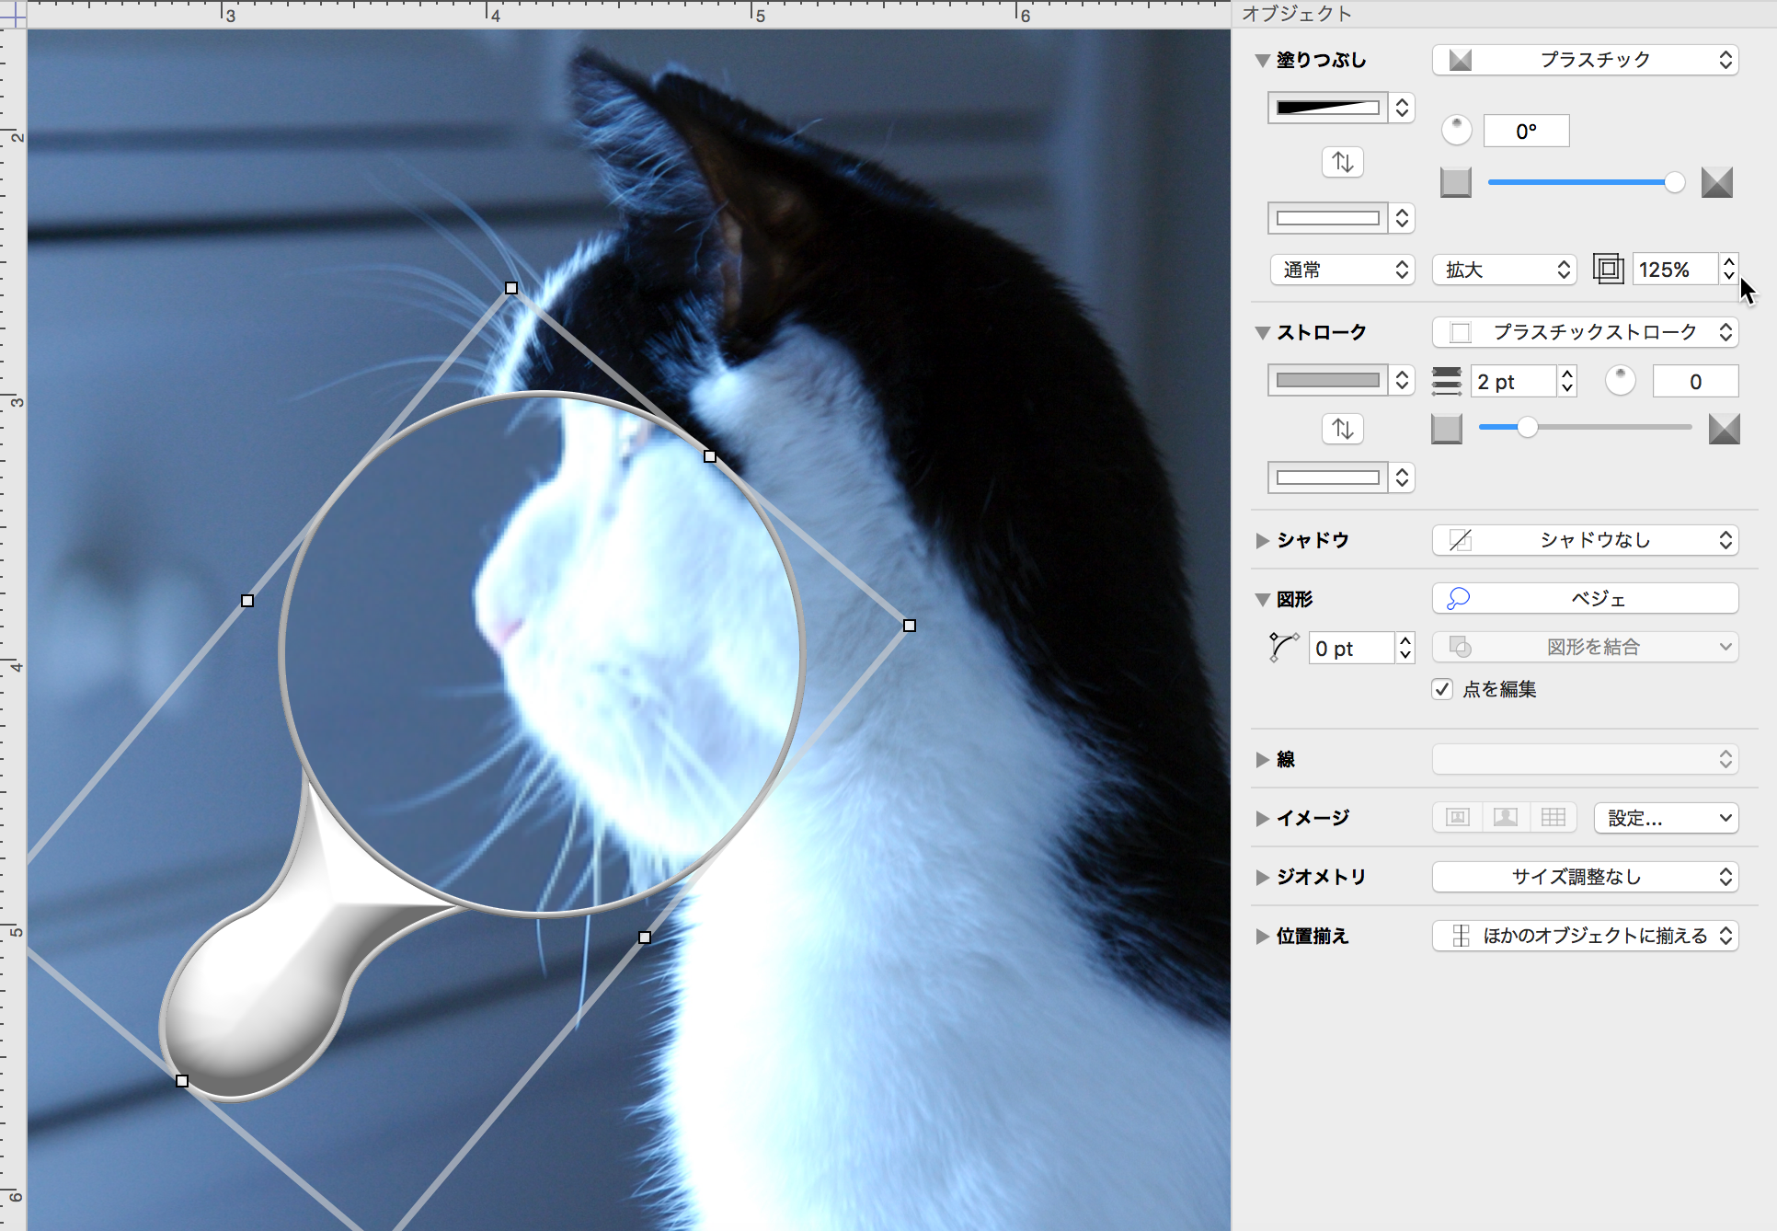Expand the ジオメトリ section
The height and width of the screenshot is (1231, 1777).
(x=1262, y=877)
